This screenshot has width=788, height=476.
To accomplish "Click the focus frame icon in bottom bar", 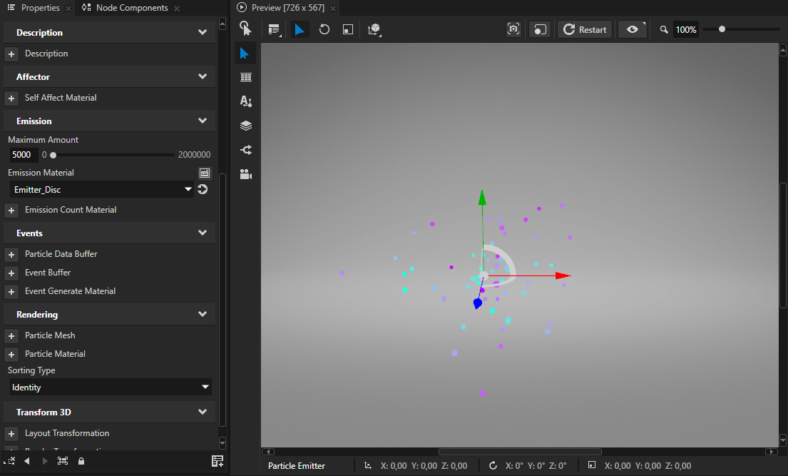I will [x=63, y=461].
